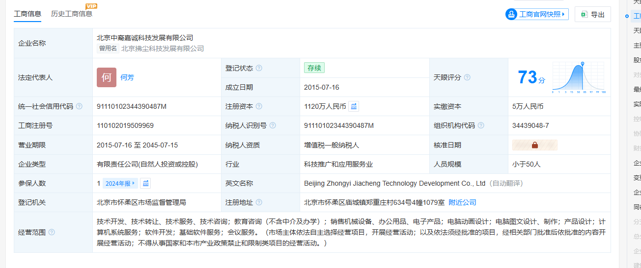Open legal representative 何芳 link
The height and width of the screenshot is (268, 641).
(127, 77)
